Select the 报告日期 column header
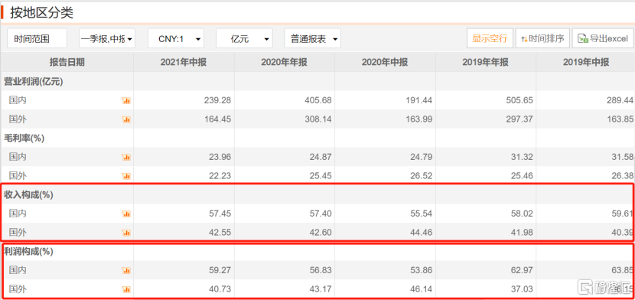This screenshot has width=635, height=300. coord(67,62)
